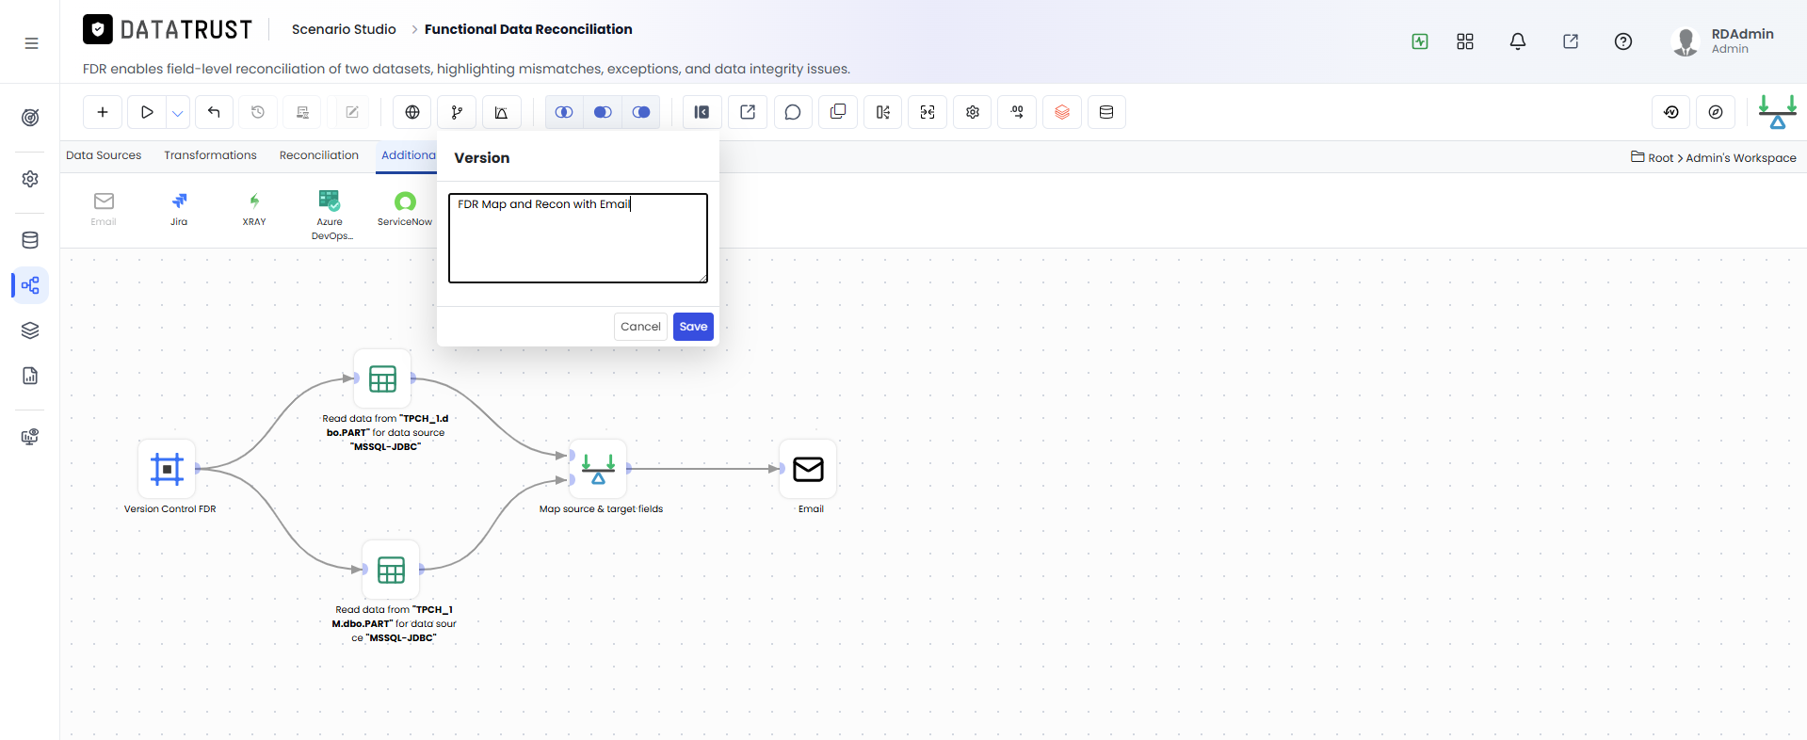
Task: Select the TPCH_1.dbo.PART read data node
Action: 382,378
